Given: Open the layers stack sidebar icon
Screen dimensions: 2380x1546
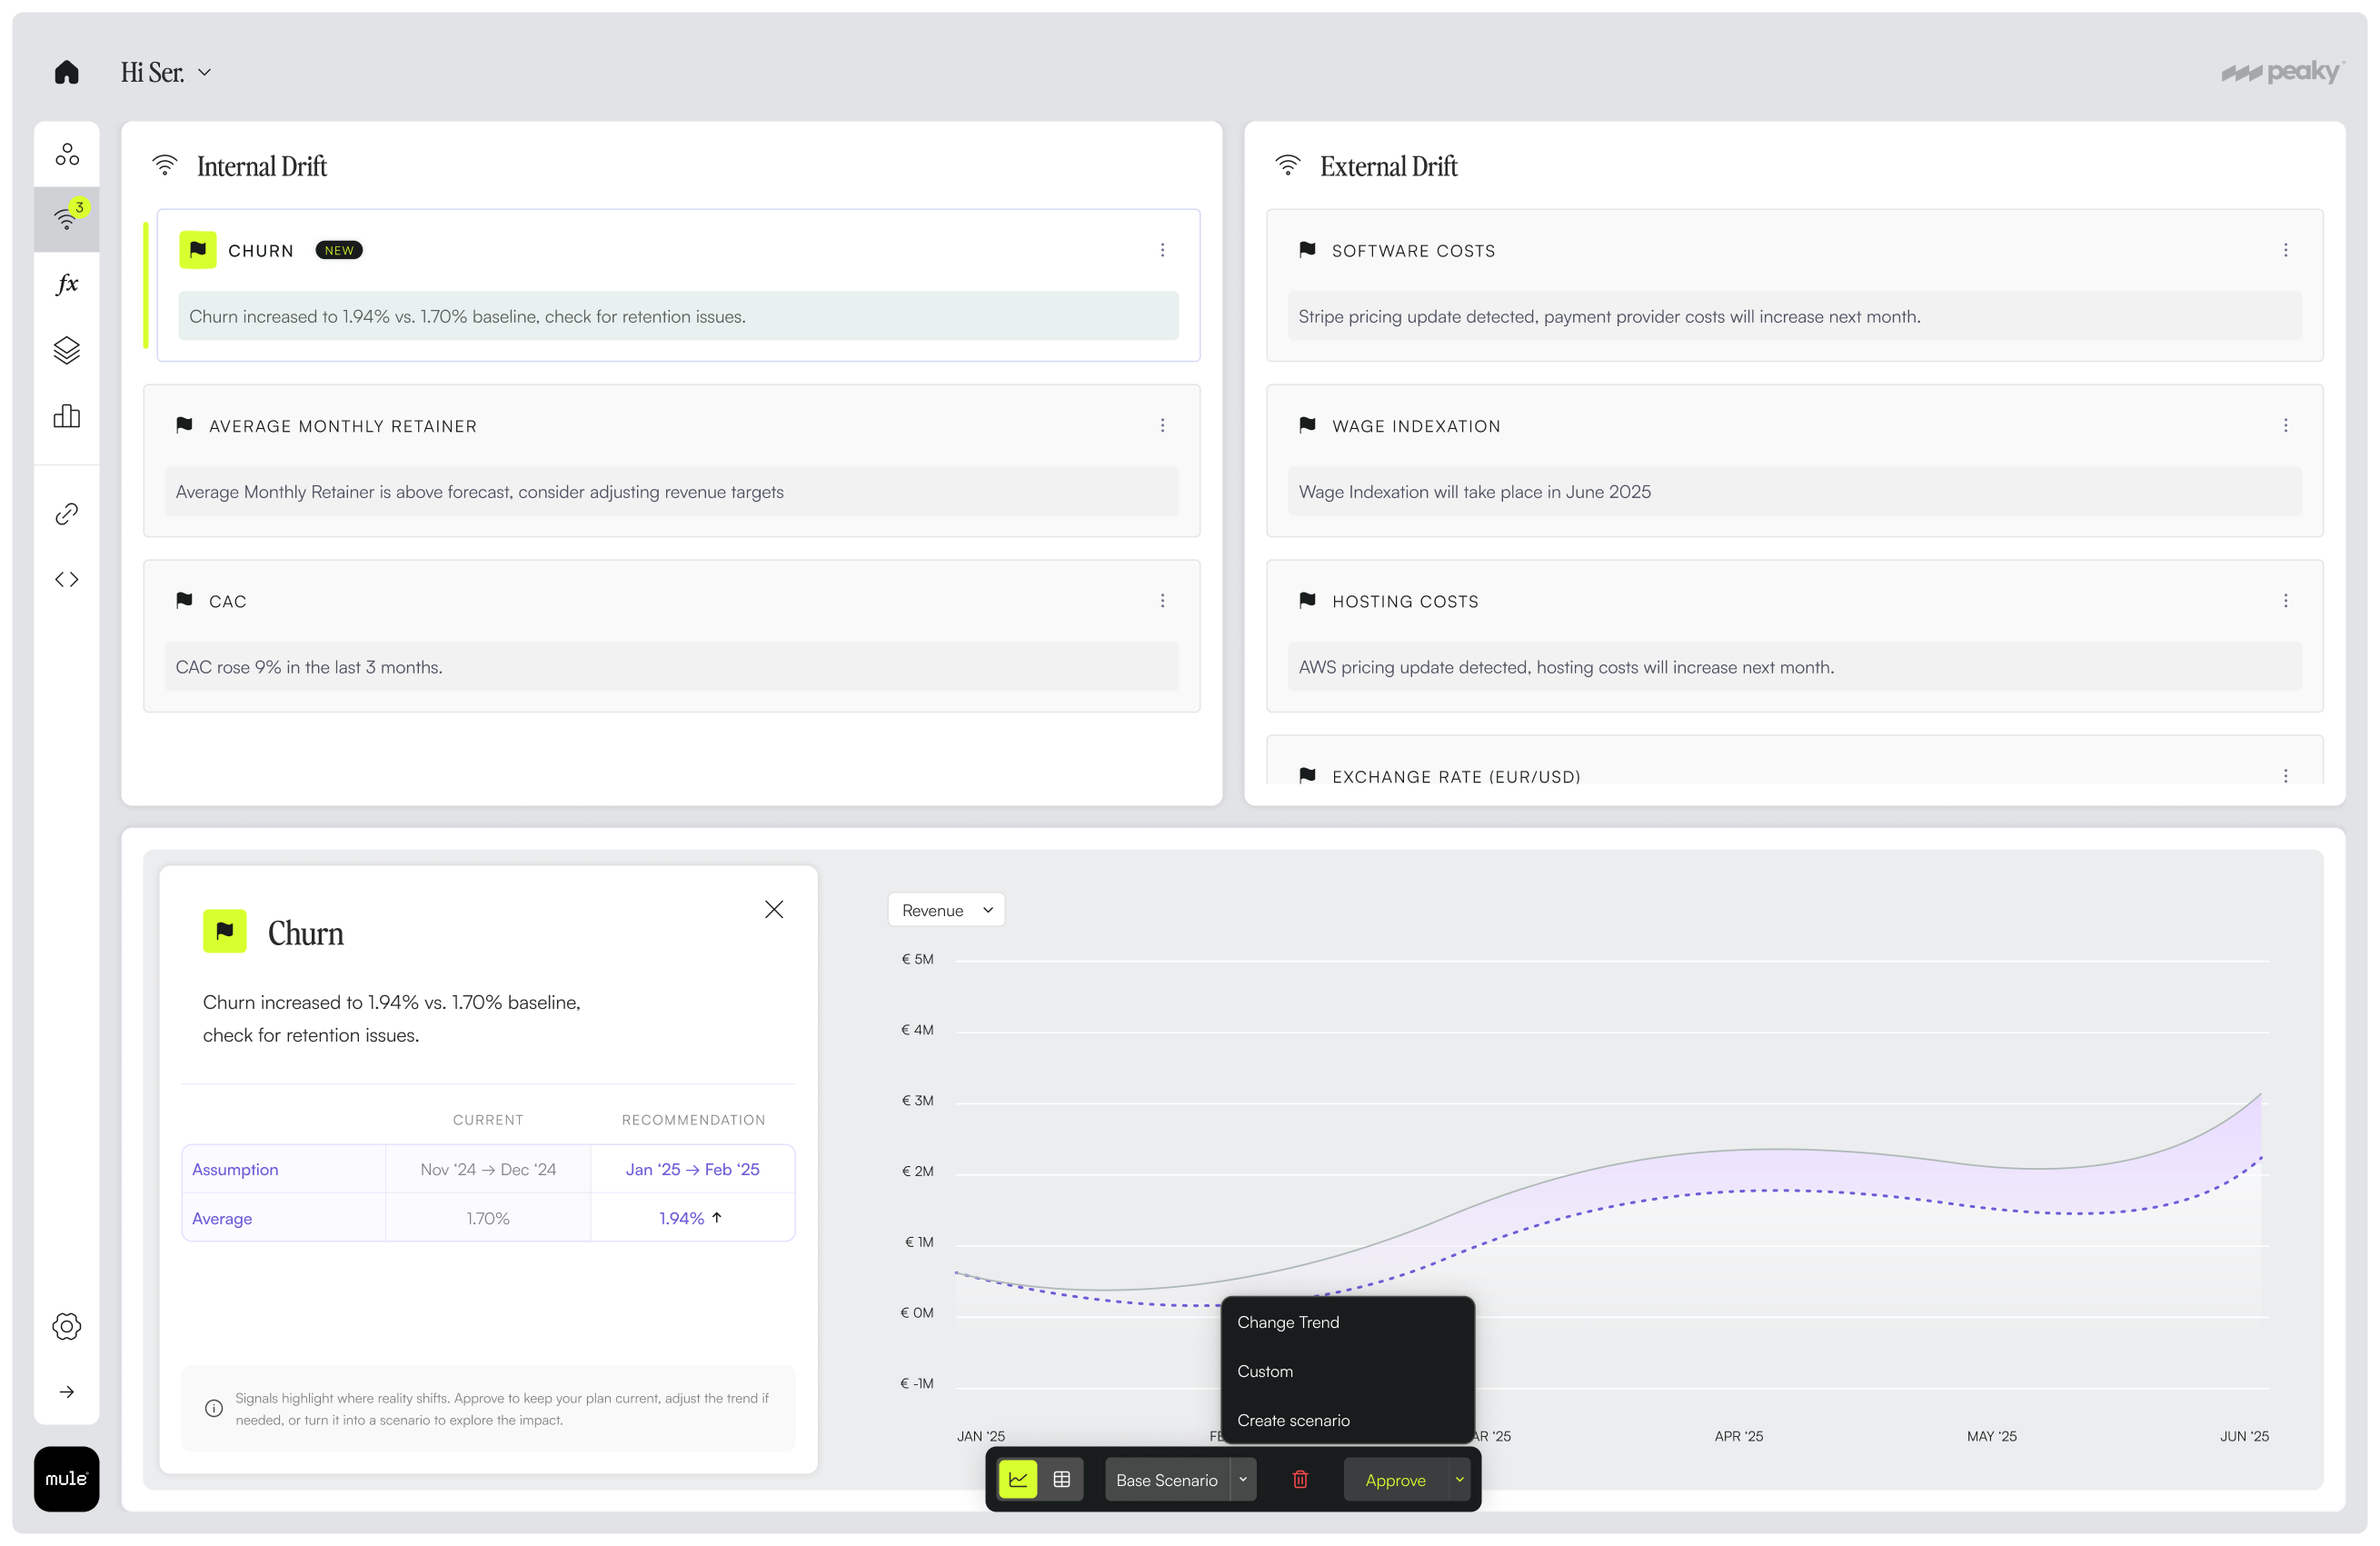Looking at the screenshot, I should [66, 350].
